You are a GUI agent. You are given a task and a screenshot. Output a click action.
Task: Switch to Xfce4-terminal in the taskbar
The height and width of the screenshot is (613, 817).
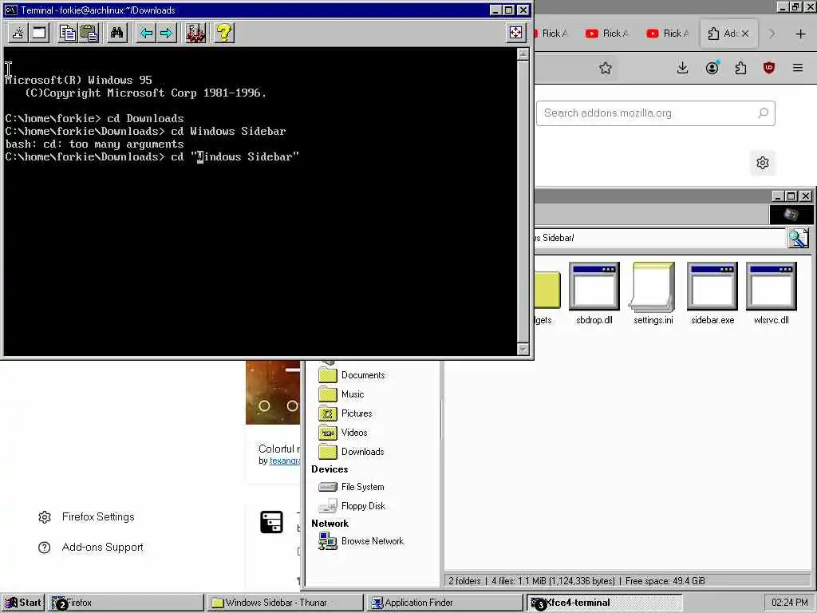[605, 603]
